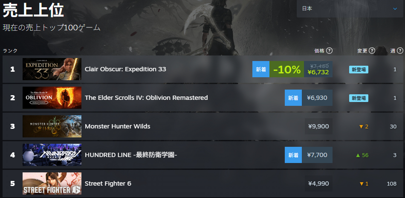Click 新着 badge on HUNDRED LINE row
Screen dimensions: 405x198
pos(293,155)
